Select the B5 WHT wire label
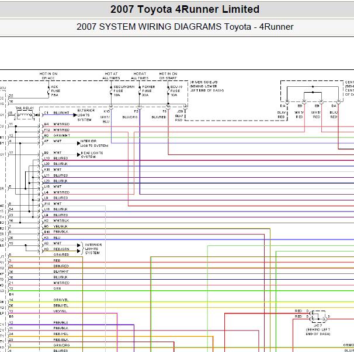 click(x=53, y=153)
